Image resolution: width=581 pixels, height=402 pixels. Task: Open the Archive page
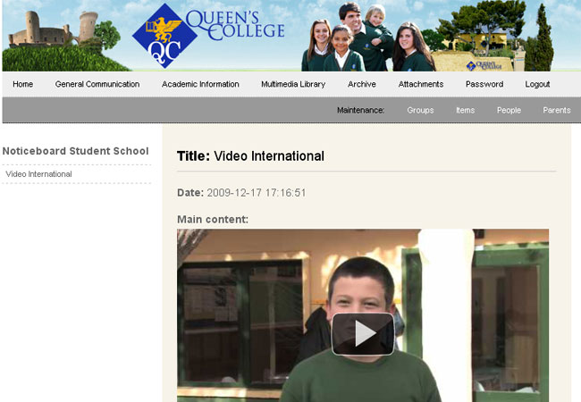click(362, 84)
